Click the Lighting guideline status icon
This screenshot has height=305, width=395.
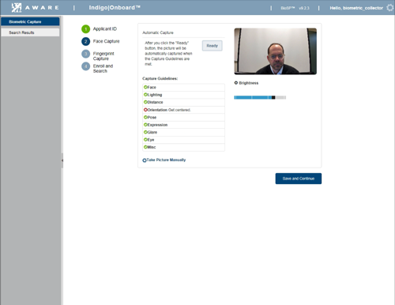[145, 95]
